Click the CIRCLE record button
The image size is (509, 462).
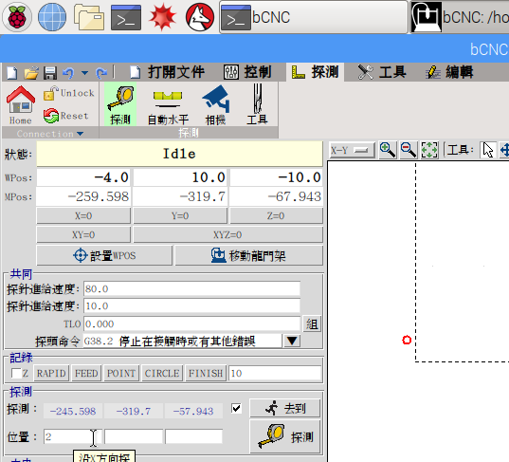click(162, 374)
